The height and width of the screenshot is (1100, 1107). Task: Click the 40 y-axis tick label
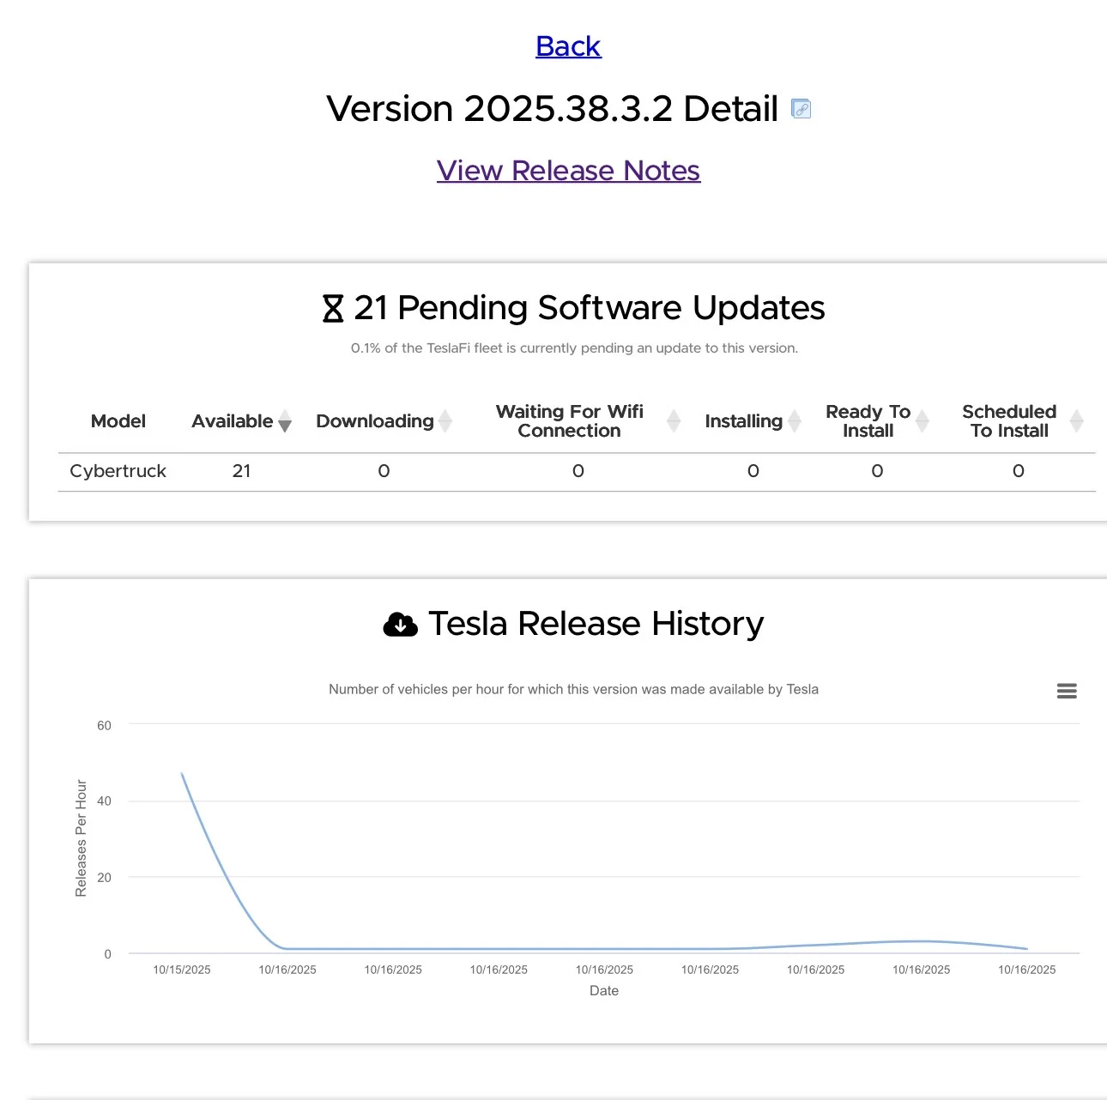(104, 801)
